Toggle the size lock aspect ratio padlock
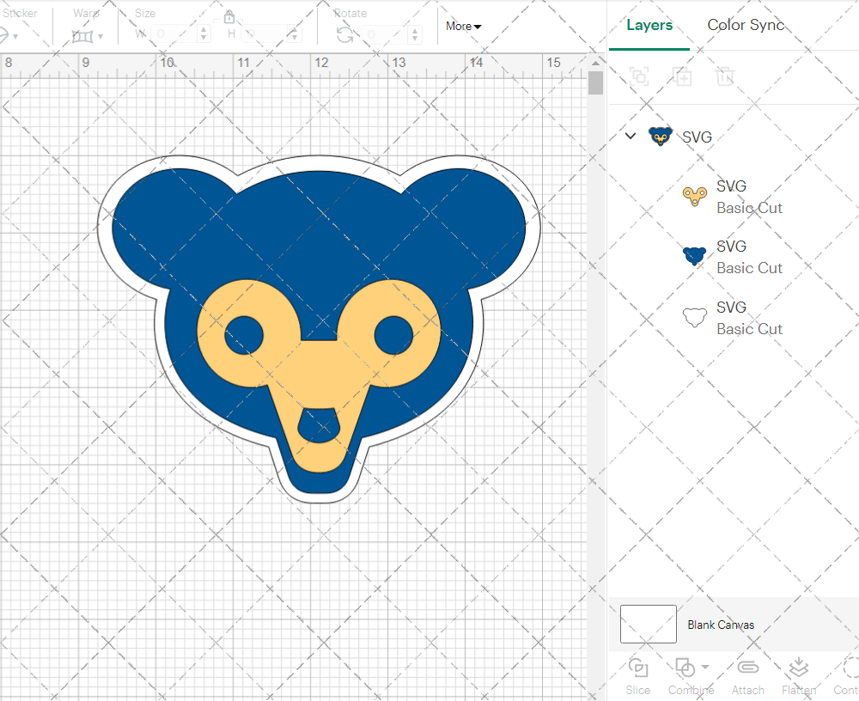This screenshot has height=701, width=859. (x=229, y=16)
